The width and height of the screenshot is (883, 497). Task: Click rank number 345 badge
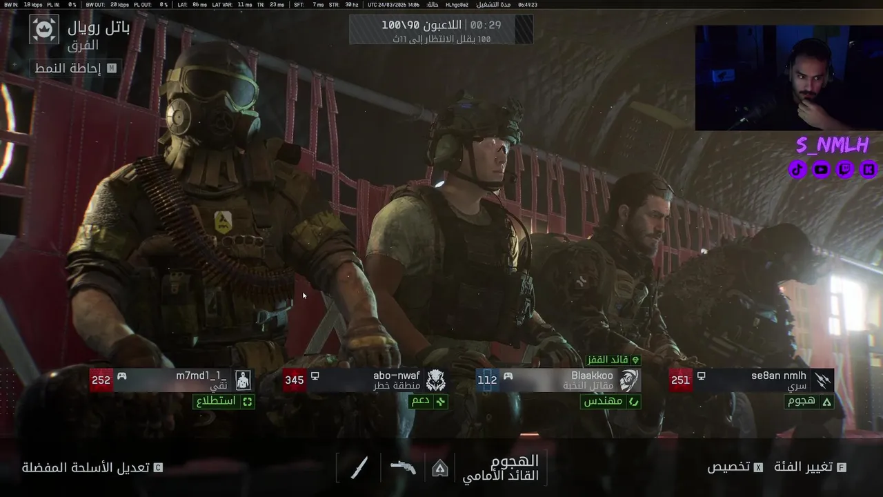294,380
